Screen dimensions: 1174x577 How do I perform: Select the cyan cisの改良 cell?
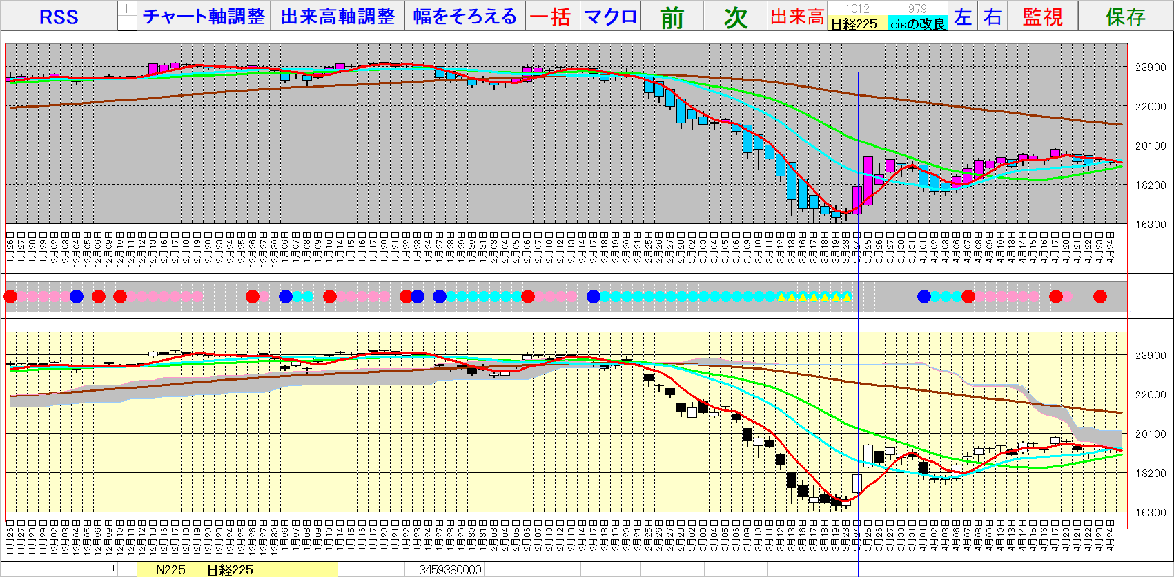917,24
